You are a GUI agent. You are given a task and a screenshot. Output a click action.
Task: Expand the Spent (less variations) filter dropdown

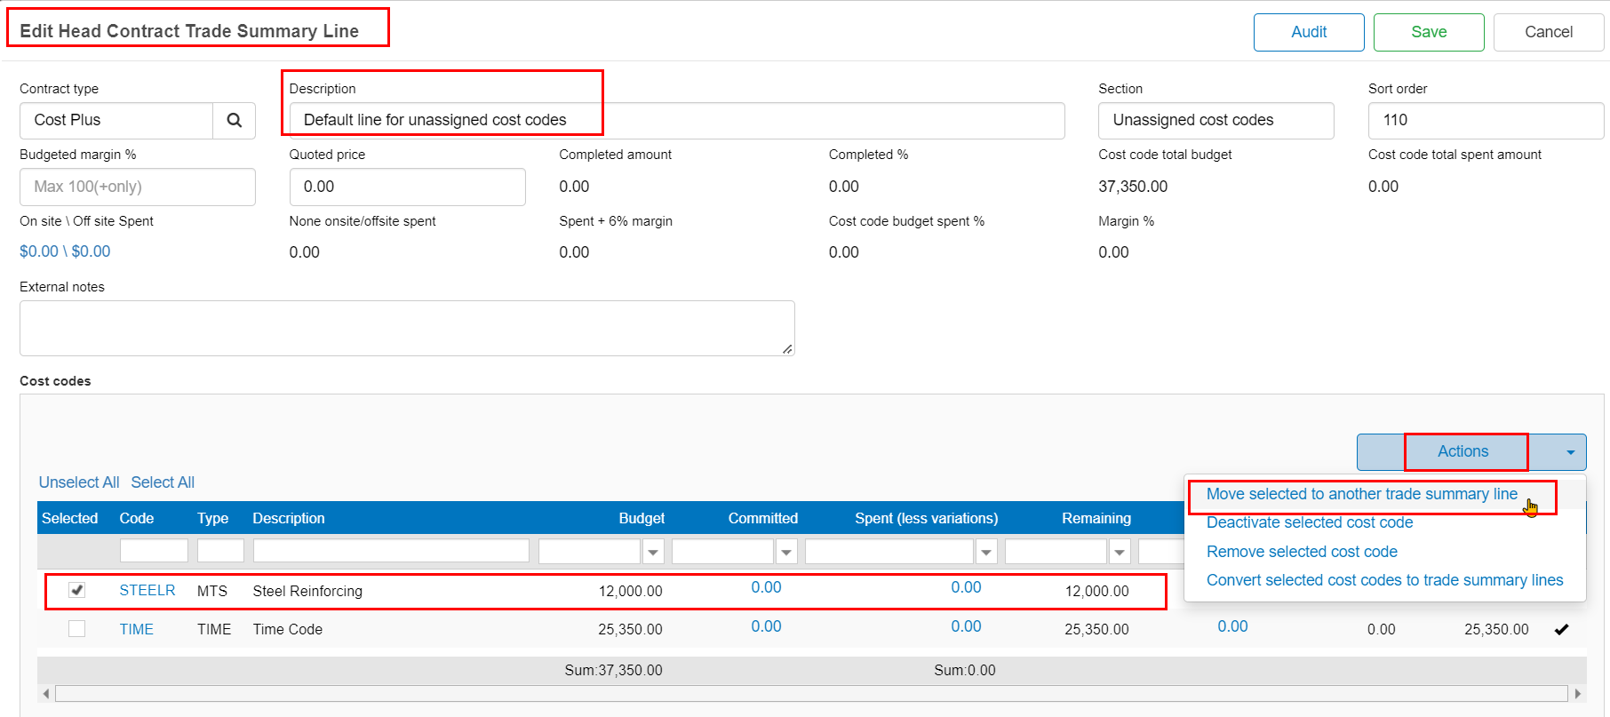[986, 552]
